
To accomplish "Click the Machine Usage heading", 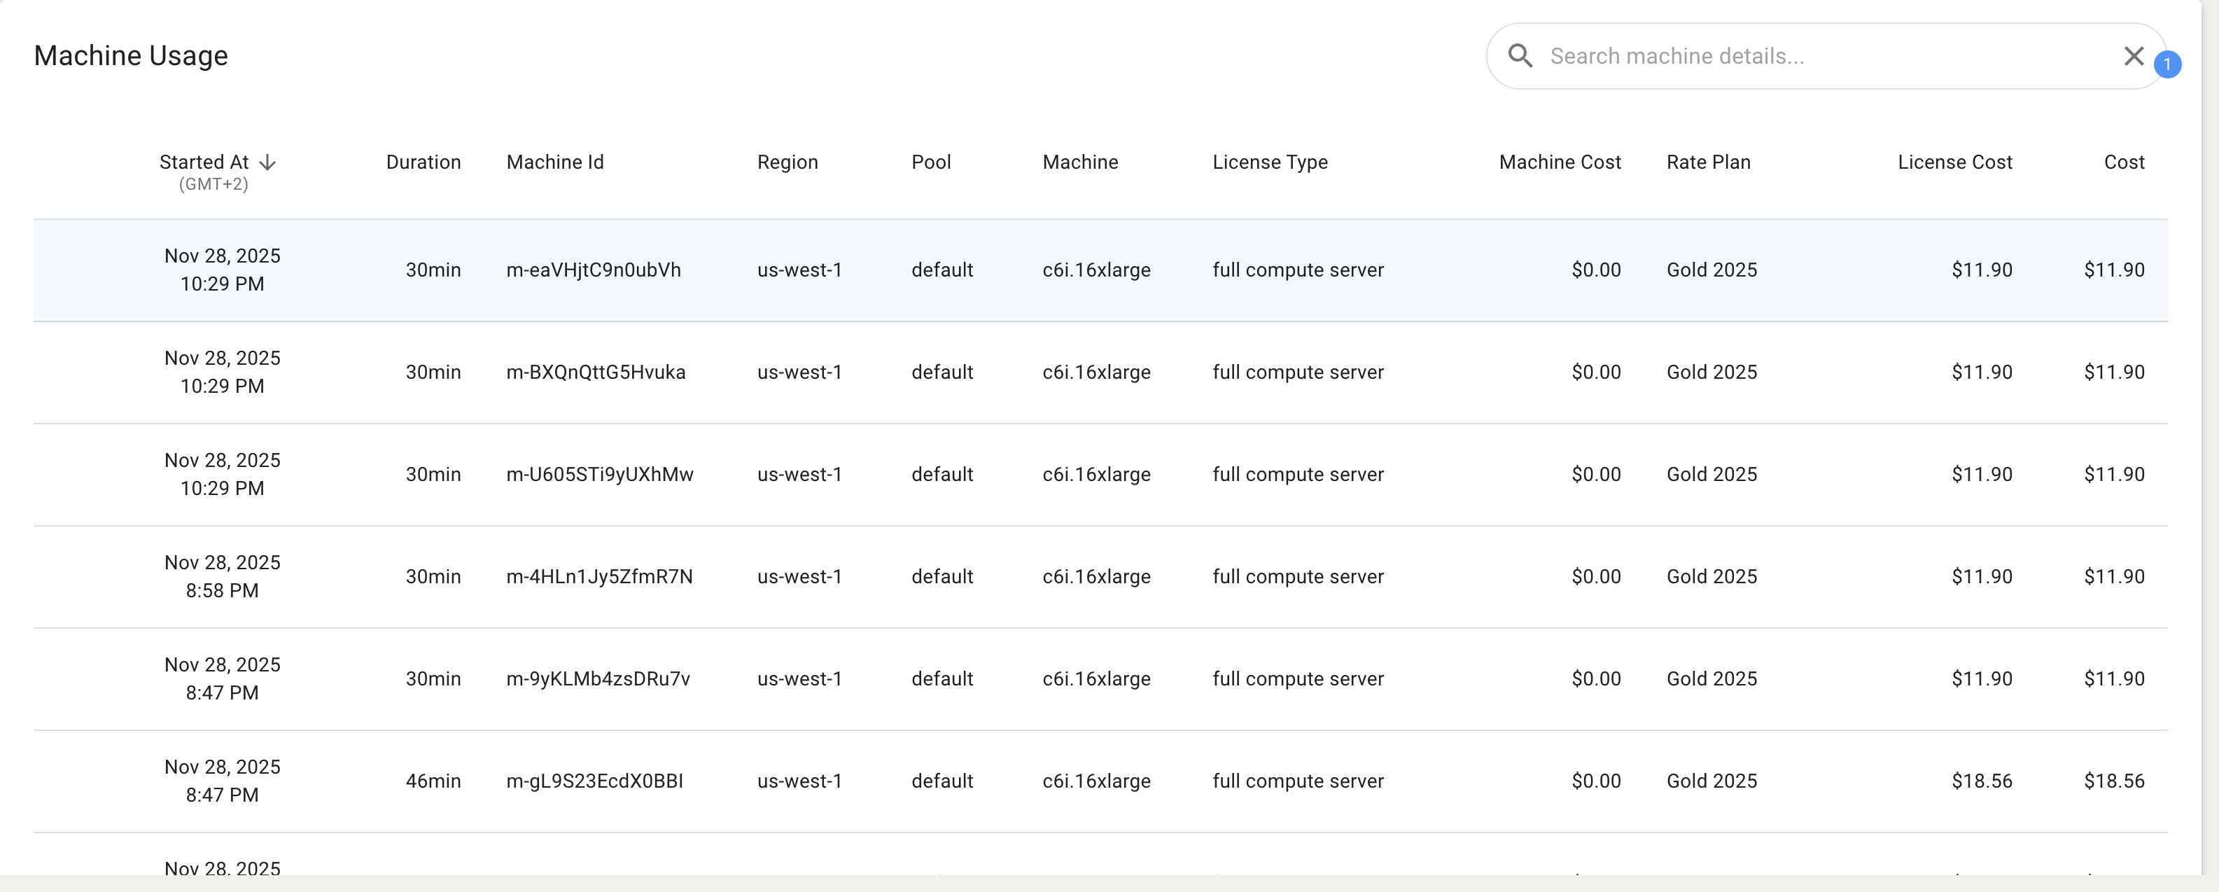I will [x=131, y=56].
